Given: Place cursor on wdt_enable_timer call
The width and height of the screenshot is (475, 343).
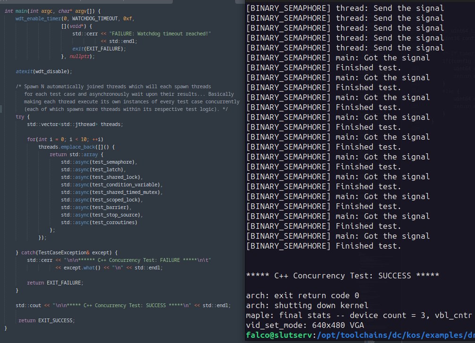Looking at the screenshot, I should (38, 19).
